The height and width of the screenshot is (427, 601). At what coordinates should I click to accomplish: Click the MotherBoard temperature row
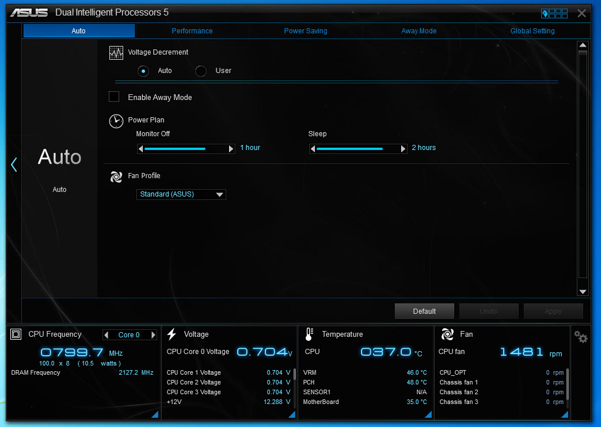(365, 402)
